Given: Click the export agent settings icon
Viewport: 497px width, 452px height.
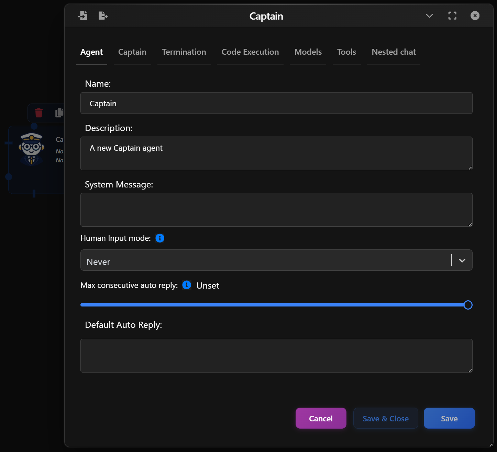Looking at the screenshot, I should point(103,15).
